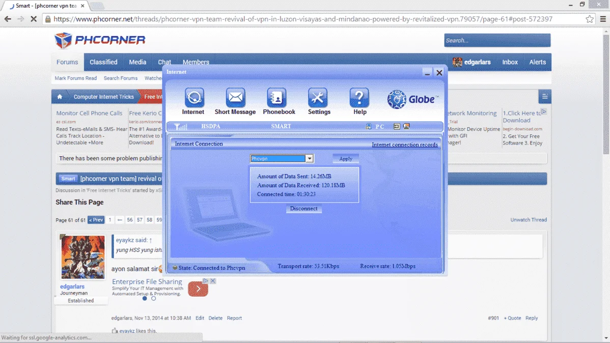Viewport: 610px width, 343px height.
Task: Click the SIM card icon in status strip
Action: pyautogui.click(x=397, y=126)
